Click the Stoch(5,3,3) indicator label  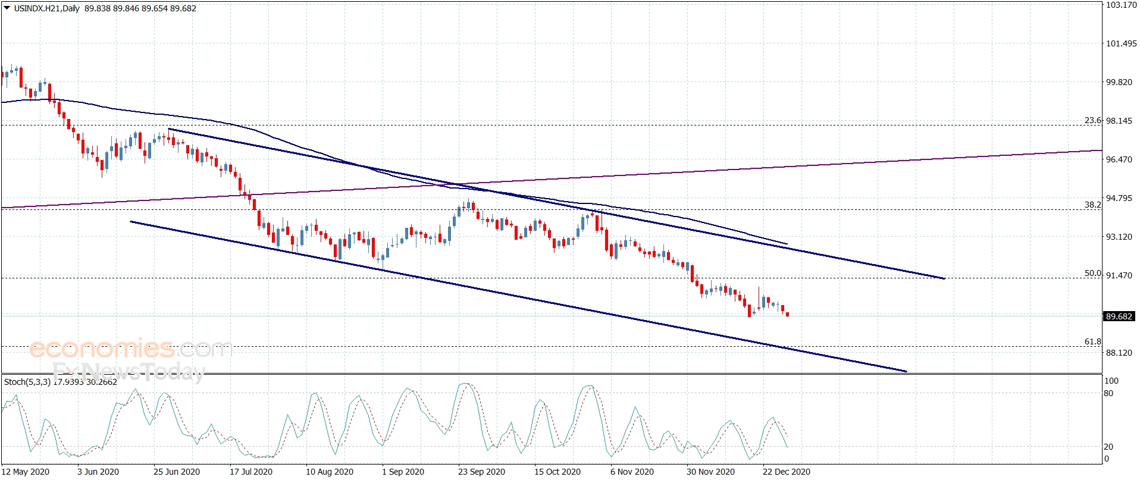coord(27,382)
